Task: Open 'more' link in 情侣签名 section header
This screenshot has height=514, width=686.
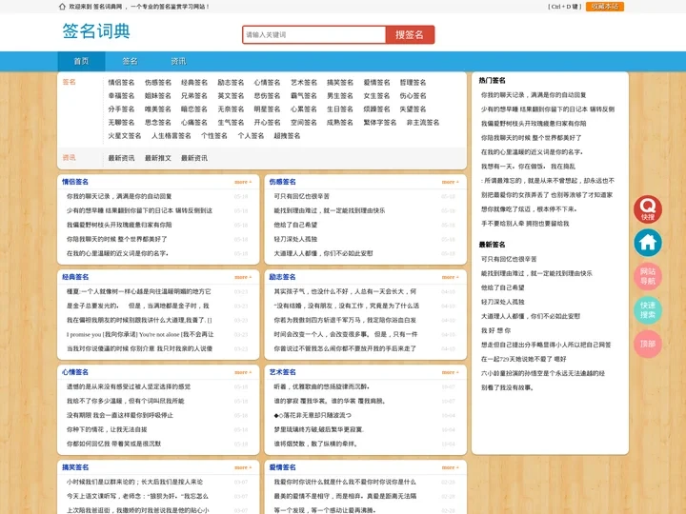Action: 243,182
